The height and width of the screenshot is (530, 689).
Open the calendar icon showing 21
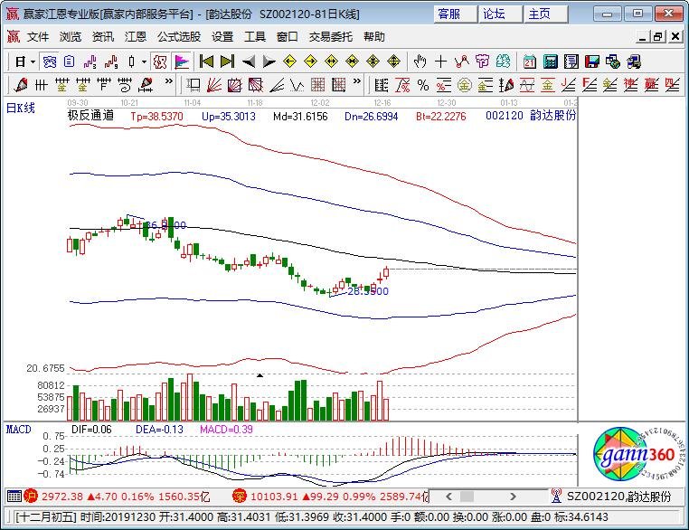point(530,62)
